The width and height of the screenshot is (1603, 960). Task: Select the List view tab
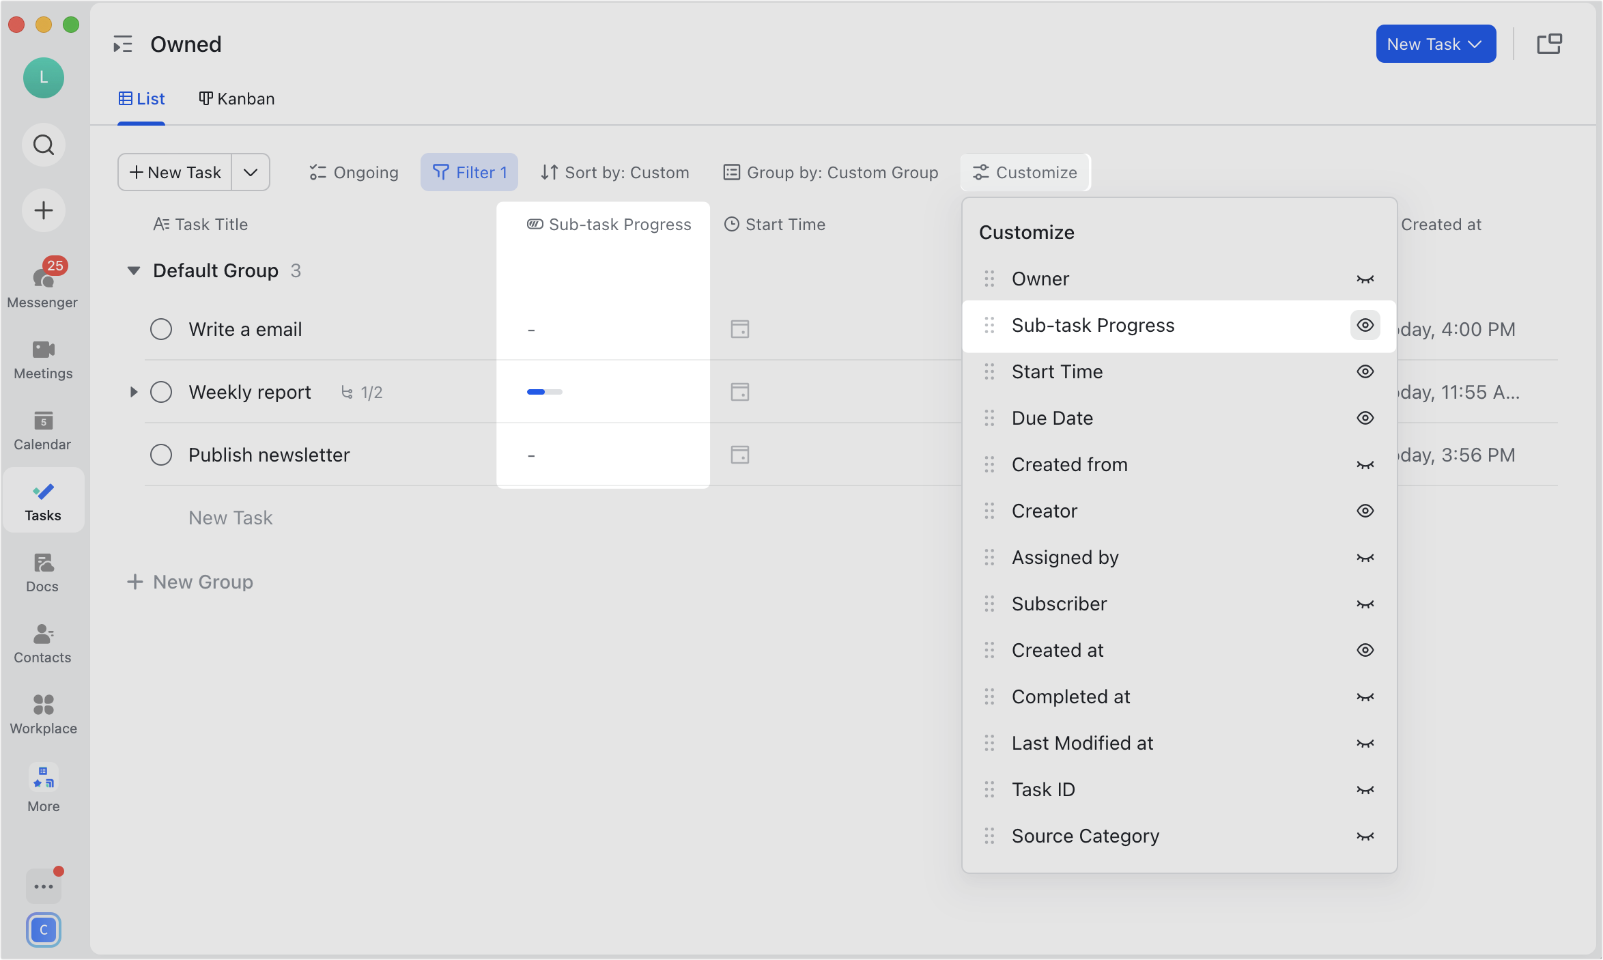click(x=141, y=98)
